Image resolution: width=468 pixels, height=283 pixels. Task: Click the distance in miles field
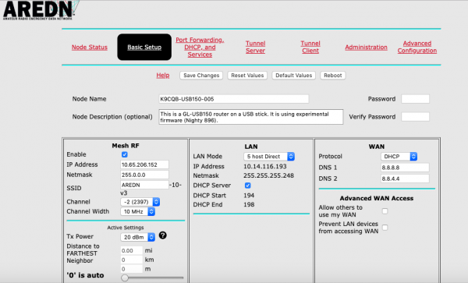[x=132, y=250]
